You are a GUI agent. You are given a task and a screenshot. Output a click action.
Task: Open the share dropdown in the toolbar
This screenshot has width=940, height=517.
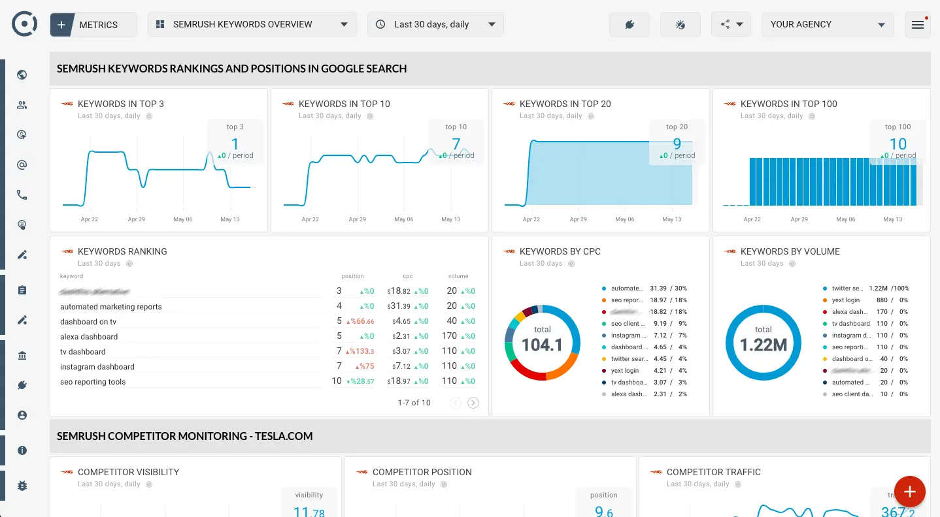pyautogui.click(x=730, y=24)
